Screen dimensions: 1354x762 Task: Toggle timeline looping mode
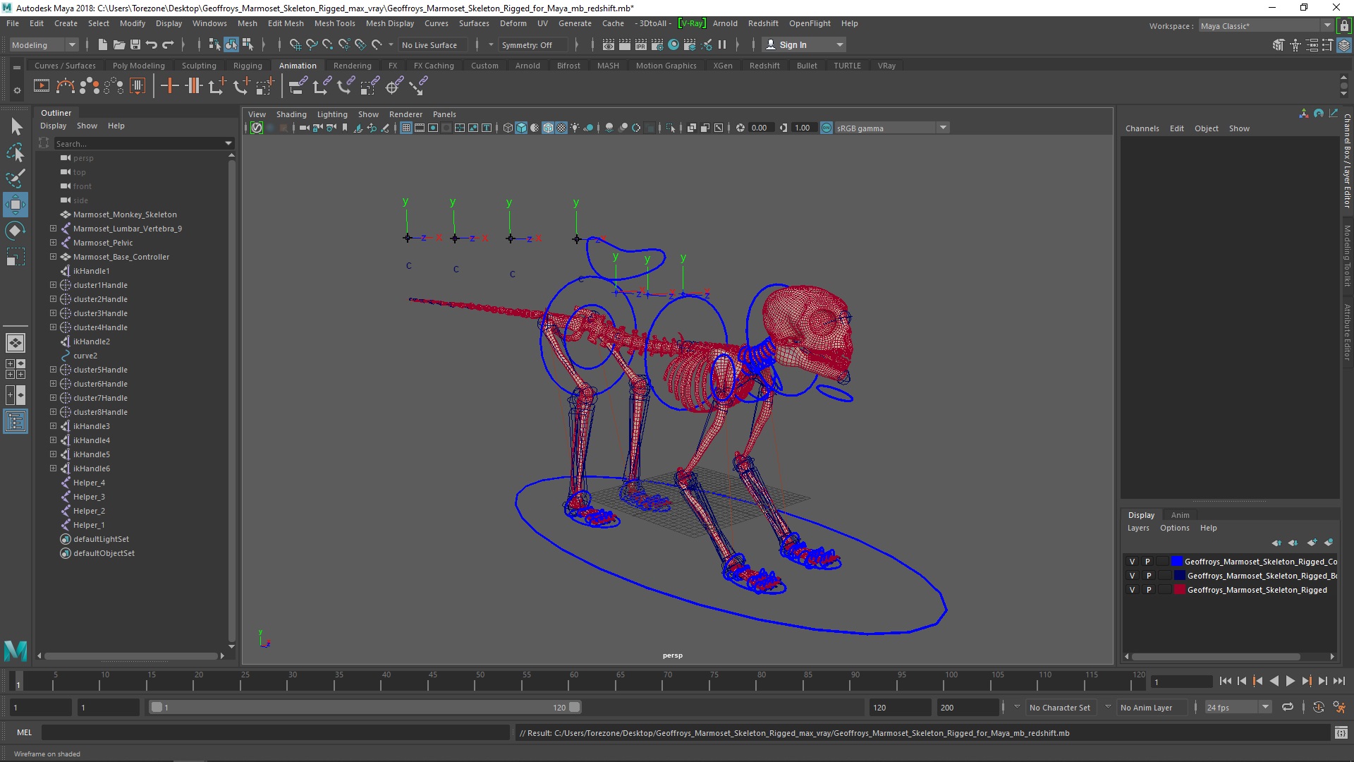coord(1288,707)
